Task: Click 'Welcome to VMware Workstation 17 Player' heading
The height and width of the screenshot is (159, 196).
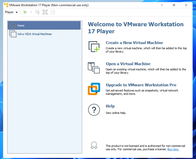Action: tap(136, 28)
